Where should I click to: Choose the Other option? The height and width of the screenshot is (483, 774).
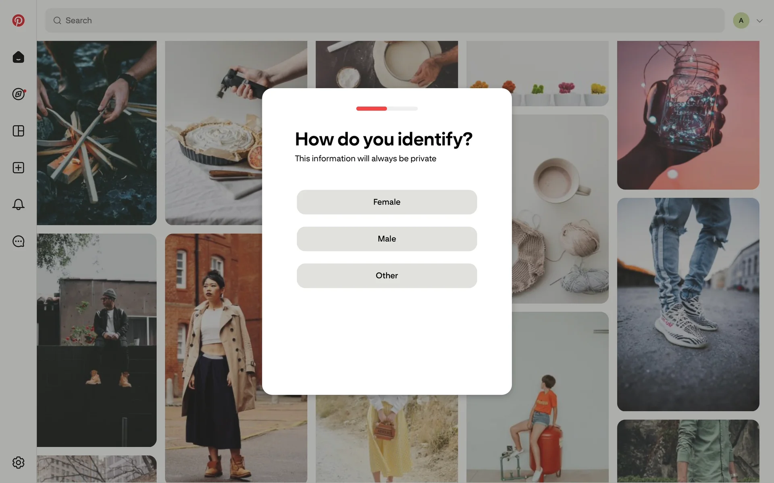click(387, 276)
